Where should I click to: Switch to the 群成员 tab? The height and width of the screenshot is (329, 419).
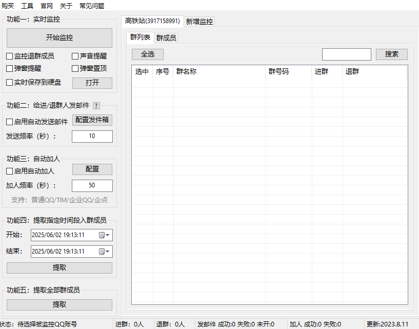pos(167,38)
